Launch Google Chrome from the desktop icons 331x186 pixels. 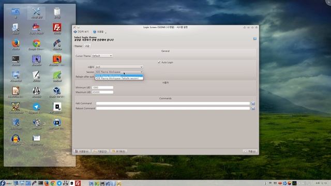click(36, 44)
